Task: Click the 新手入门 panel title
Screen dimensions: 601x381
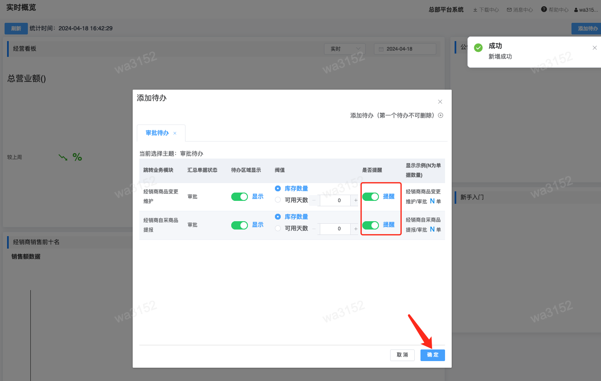Action: [472, 197]
